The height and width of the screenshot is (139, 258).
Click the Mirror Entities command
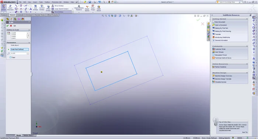pos(57,6)
